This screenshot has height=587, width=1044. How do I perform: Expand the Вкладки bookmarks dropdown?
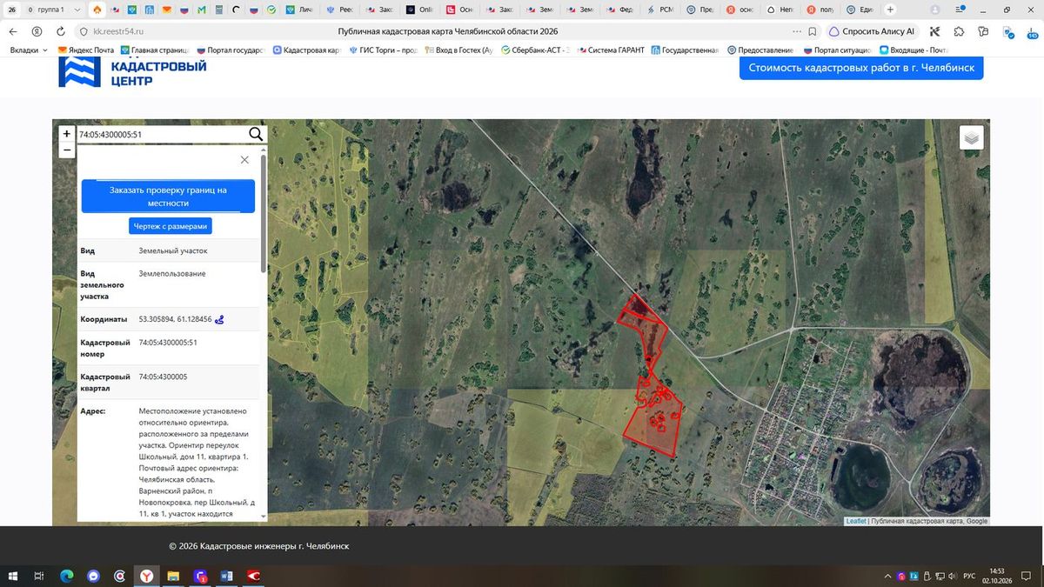coord(28,50)
